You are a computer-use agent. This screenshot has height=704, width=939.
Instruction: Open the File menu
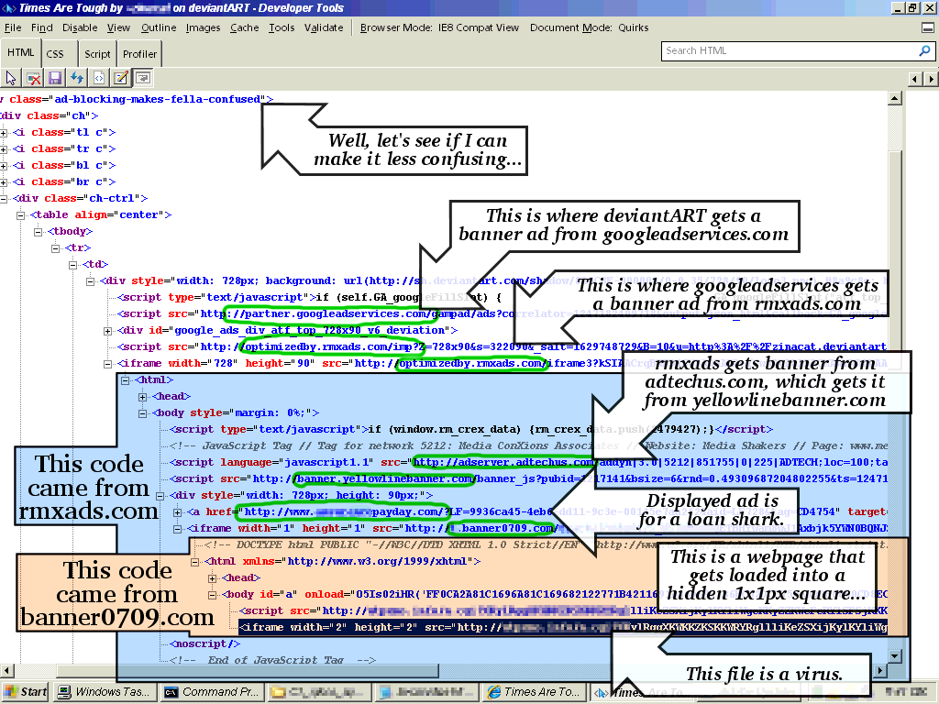13,27
